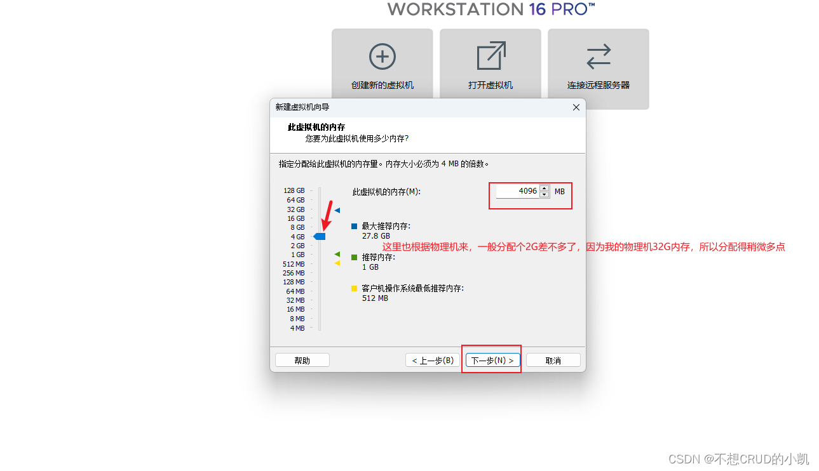Click the 16 GB label on memory scale
The image size is (819, 471).
coord(295,218)
